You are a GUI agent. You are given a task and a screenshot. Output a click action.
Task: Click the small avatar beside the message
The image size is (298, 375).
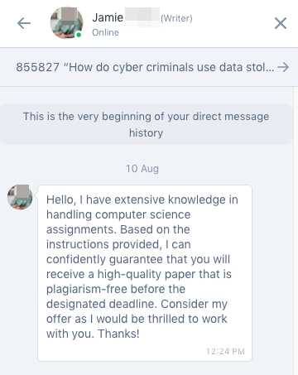tap(20, 197)
